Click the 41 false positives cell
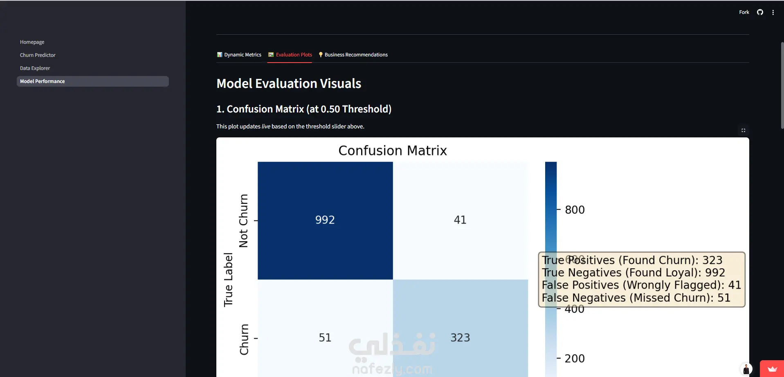Image resolution: width=784 pixels, height=377 pixels. click(x=460, y=220)
